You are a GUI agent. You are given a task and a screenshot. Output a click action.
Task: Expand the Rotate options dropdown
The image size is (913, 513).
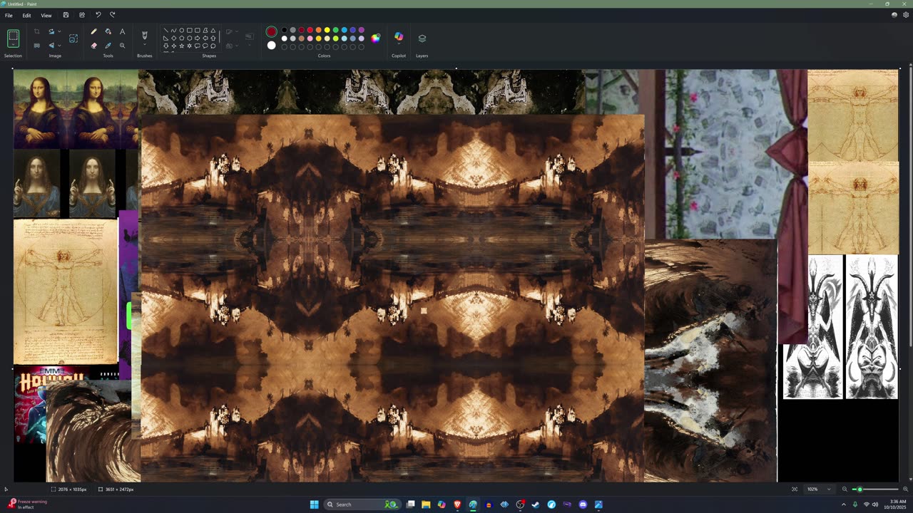[x=58, y=31]
